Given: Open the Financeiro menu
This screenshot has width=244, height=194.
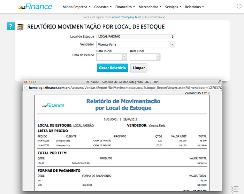Looking at the screenshot, I should 125,7.
